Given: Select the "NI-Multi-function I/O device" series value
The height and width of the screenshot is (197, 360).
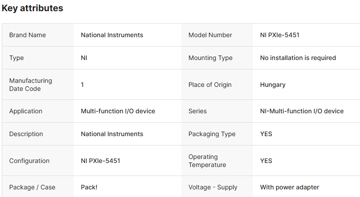Looking at the screenshot, I should coord(302,111).
